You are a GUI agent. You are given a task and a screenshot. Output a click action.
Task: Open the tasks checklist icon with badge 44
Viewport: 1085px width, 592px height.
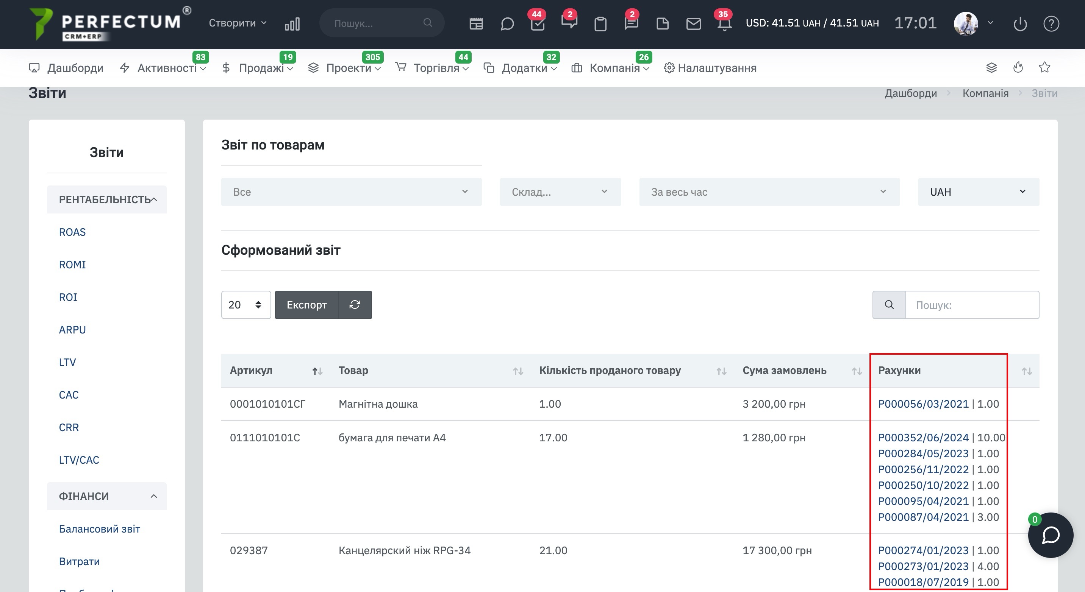[538, 24]
